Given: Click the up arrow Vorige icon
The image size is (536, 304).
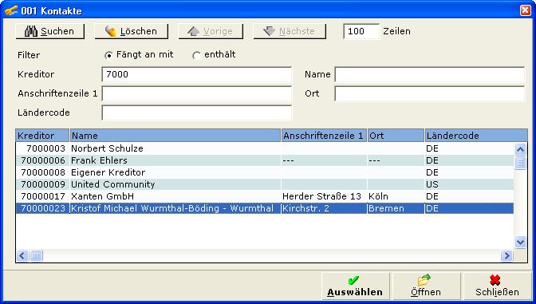Looking at the screenshot, I should click(194, 31).
